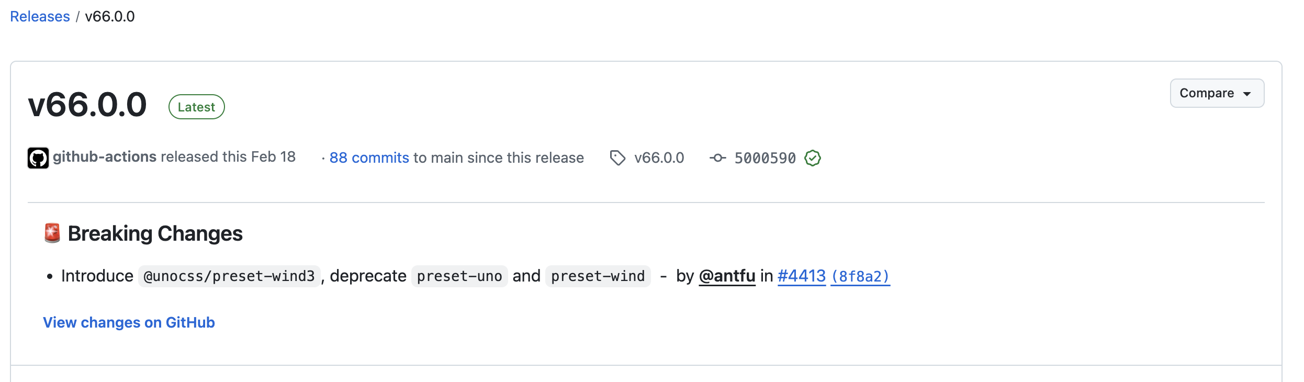The width and height of the screenshot is (1304, 382).
Task: Open the 88 commits link
Action: [x=369, y=158]
